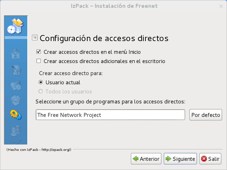Click the yellow and blue gears icon
This screenshot has width=227, height=170.
[x=16, y=115]
